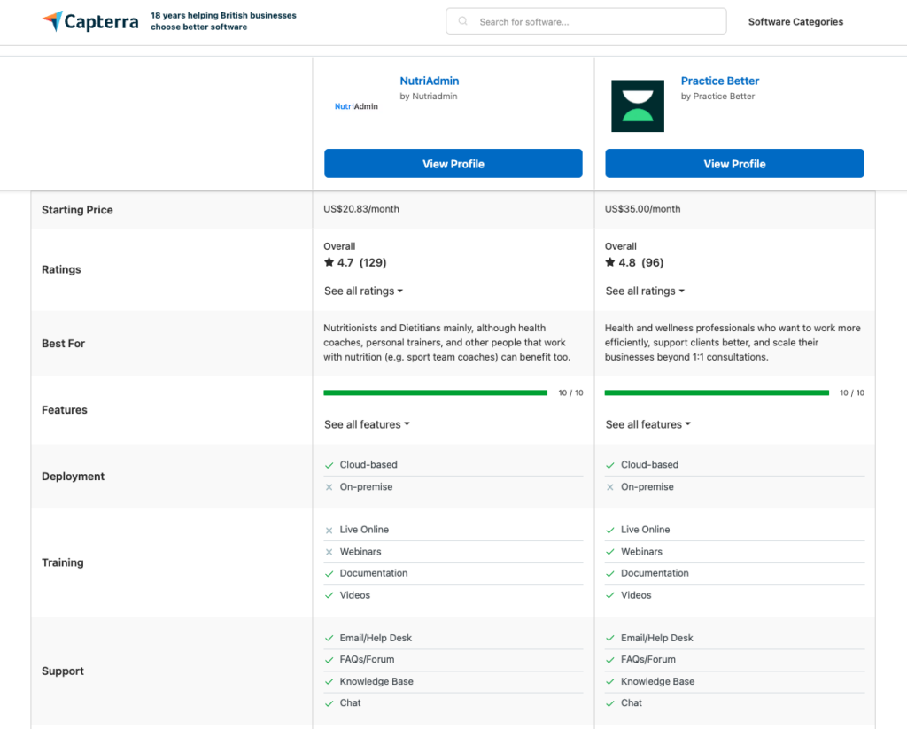Click Practice Better features progress bar
The height and width of the screenshot is (729, 907).
coord(717,393)
